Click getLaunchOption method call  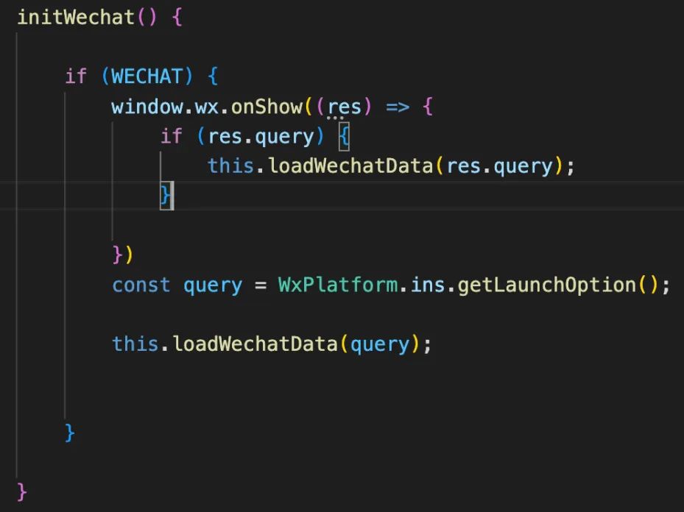[546, 285]
